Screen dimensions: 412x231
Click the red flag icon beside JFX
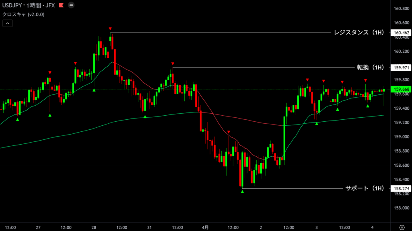[61, 6]
